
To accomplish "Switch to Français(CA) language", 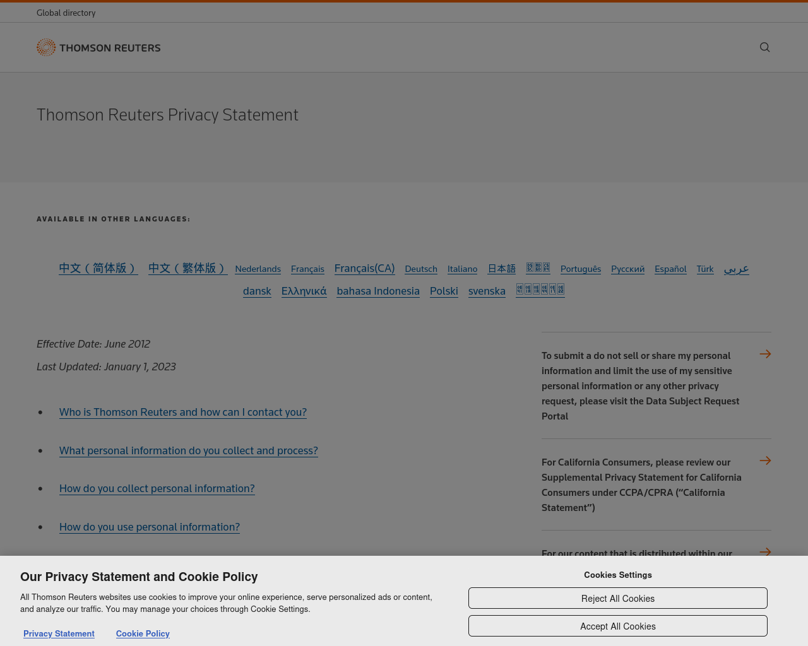I will click(365, 268).
